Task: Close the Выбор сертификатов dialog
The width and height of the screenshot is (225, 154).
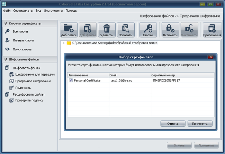Action: (211, 57)
